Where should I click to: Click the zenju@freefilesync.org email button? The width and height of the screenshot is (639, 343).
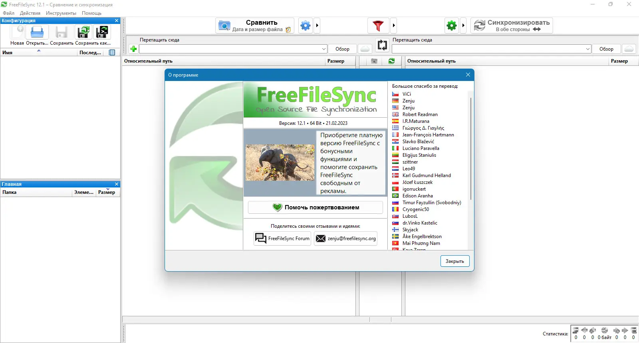coord(345,239)
